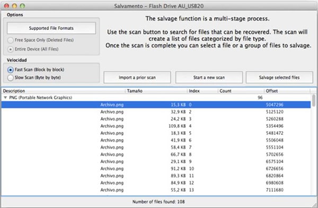Click the PNG group count value 96
This screenshot has height=208, width=318.
[260, 98]
